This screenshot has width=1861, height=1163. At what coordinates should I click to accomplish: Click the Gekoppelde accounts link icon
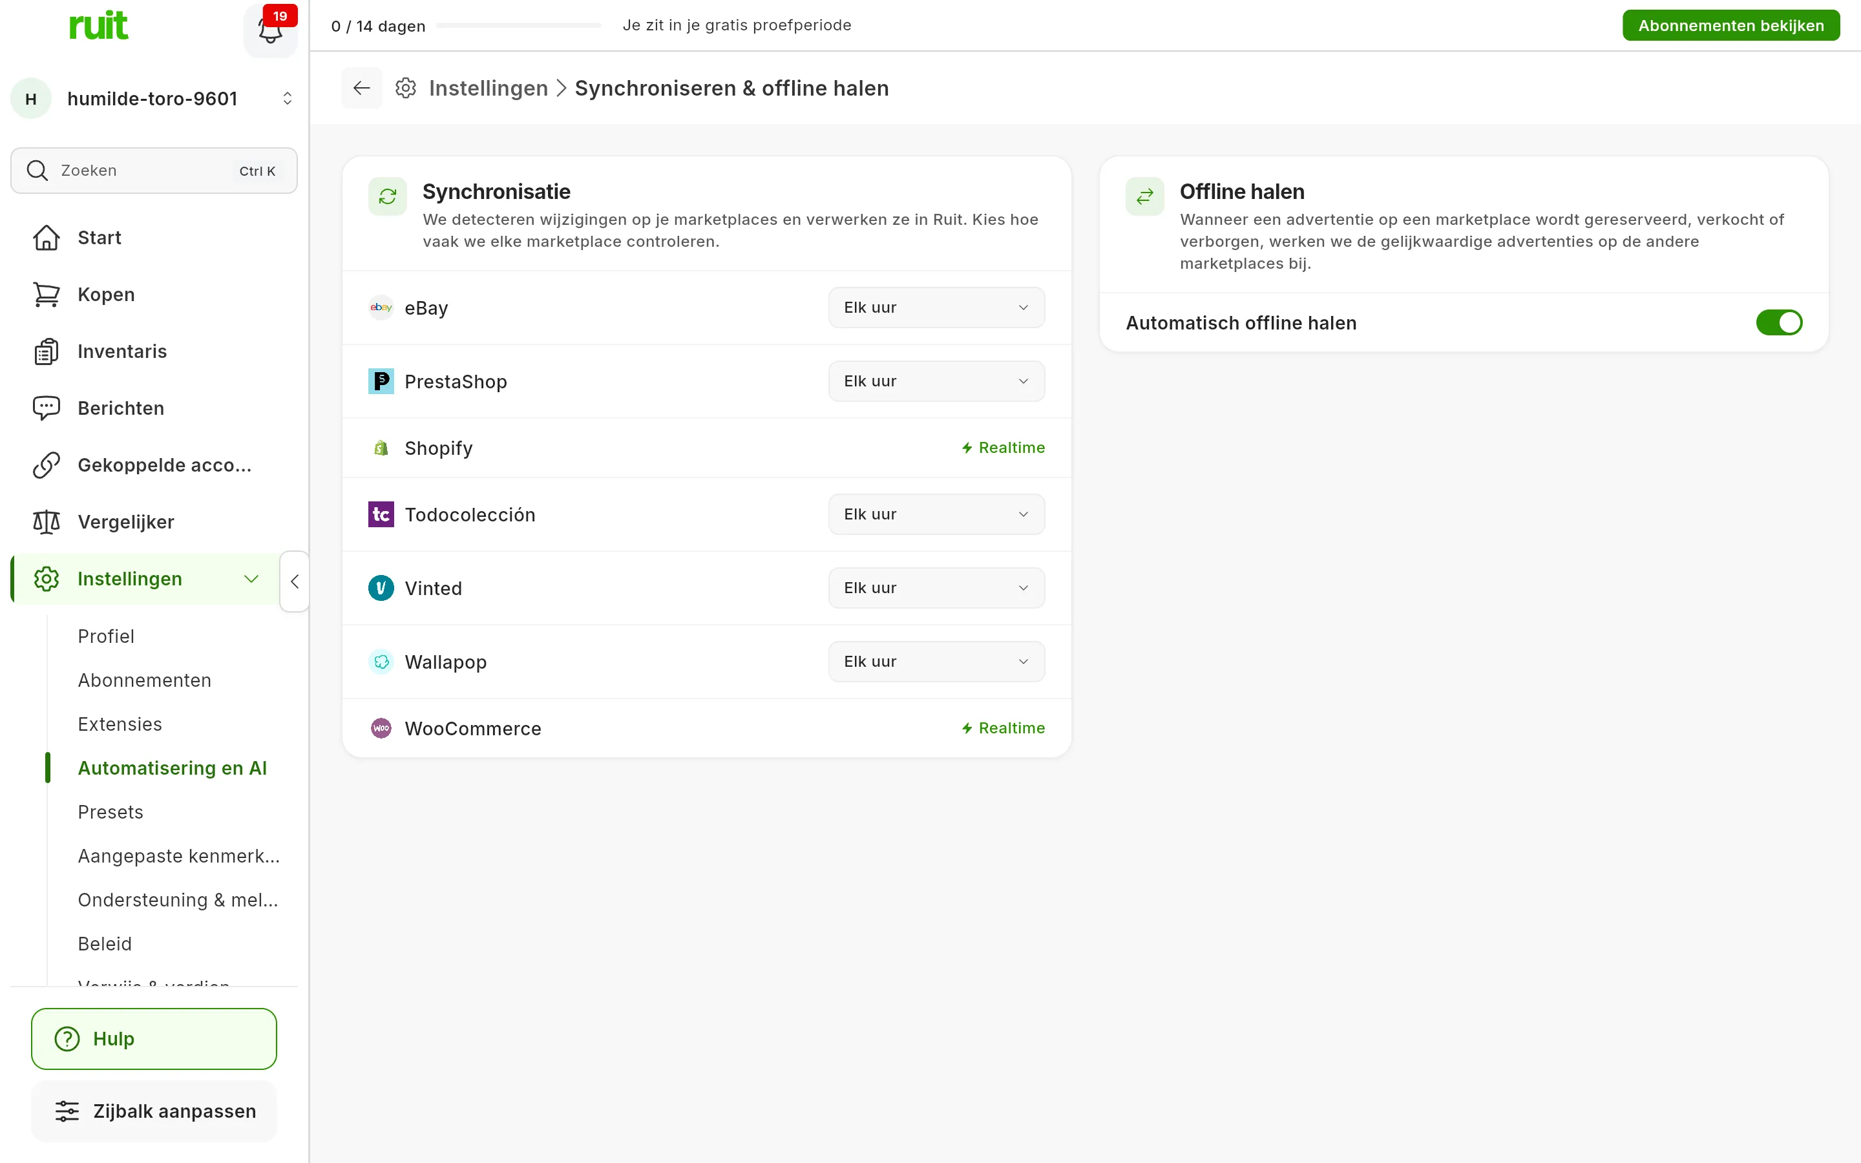tap(46, 465)
